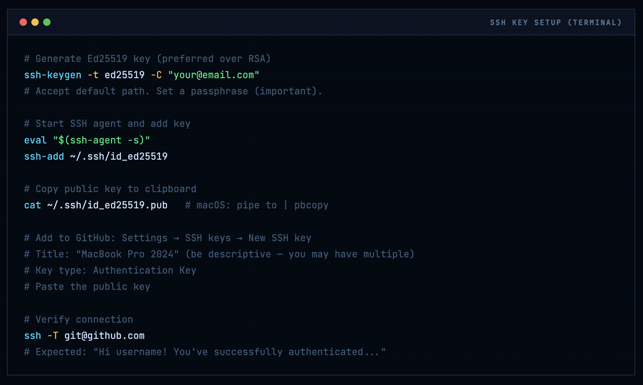Click the Key type: Authentication Key comment
643x385 pixels.
(x=110, y=271)
